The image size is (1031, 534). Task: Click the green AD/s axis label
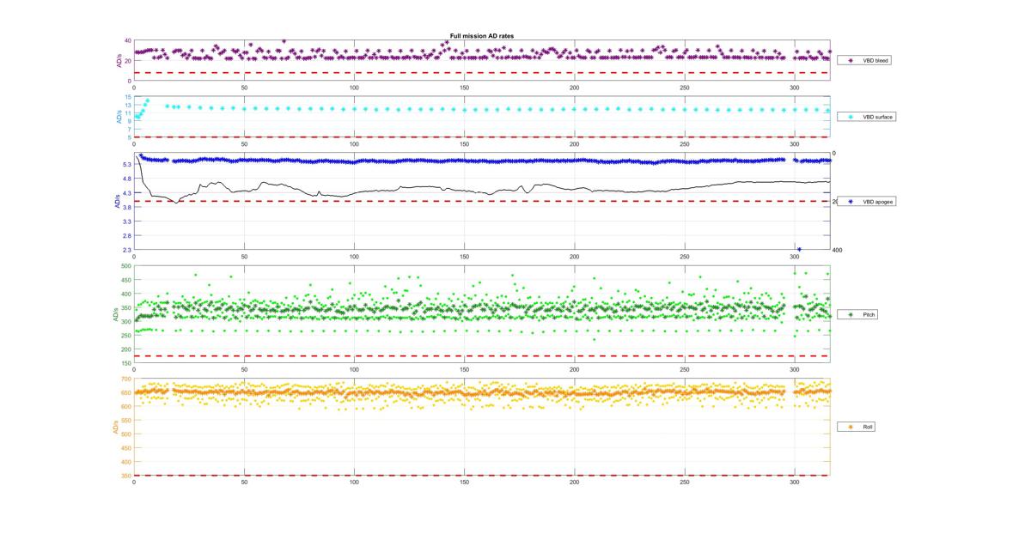click(x=116, y=315)
